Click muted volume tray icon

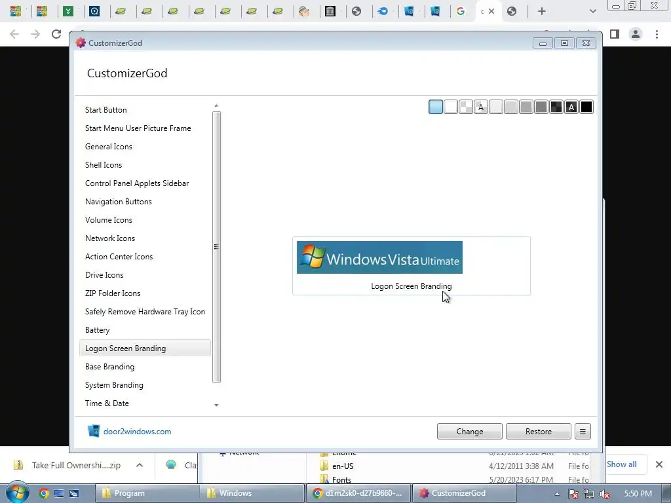(x=605, y=494)
